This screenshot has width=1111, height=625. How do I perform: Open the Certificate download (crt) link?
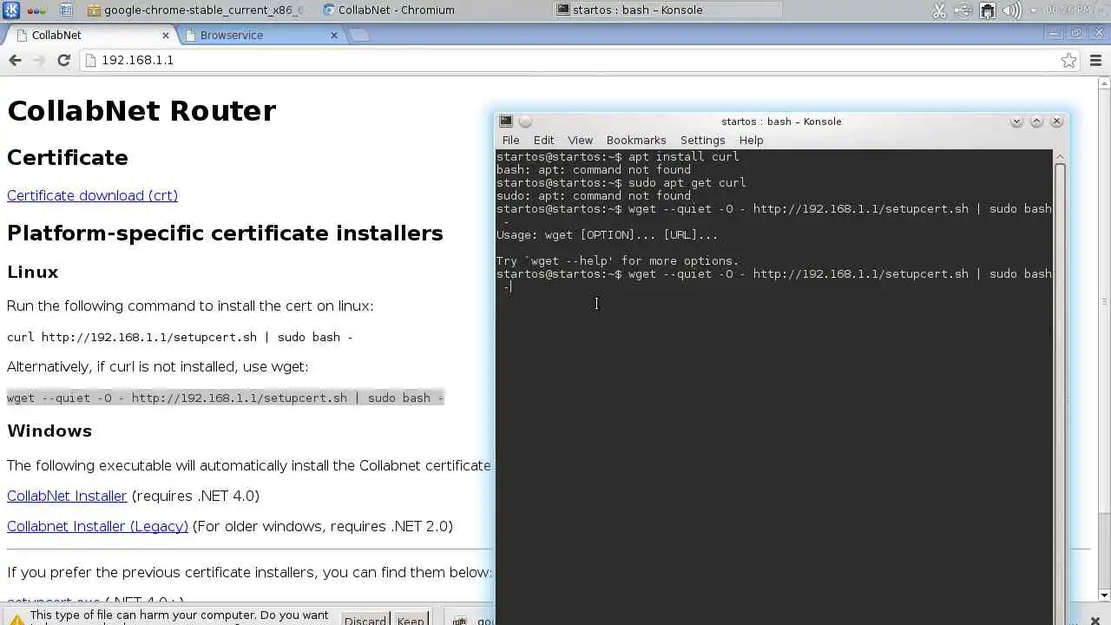coord(92,195)
